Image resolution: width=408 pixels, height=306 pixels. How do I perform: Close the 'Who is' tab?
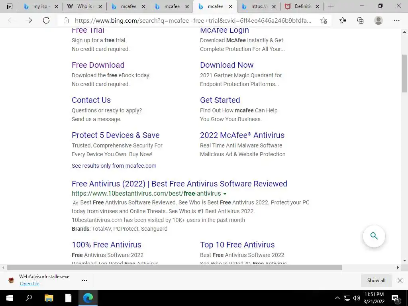point(100,7)
